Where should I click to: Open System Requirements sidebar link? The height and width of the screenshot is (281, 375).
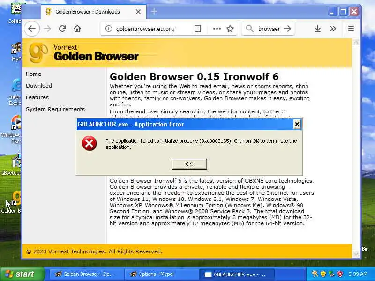[55, 109]
